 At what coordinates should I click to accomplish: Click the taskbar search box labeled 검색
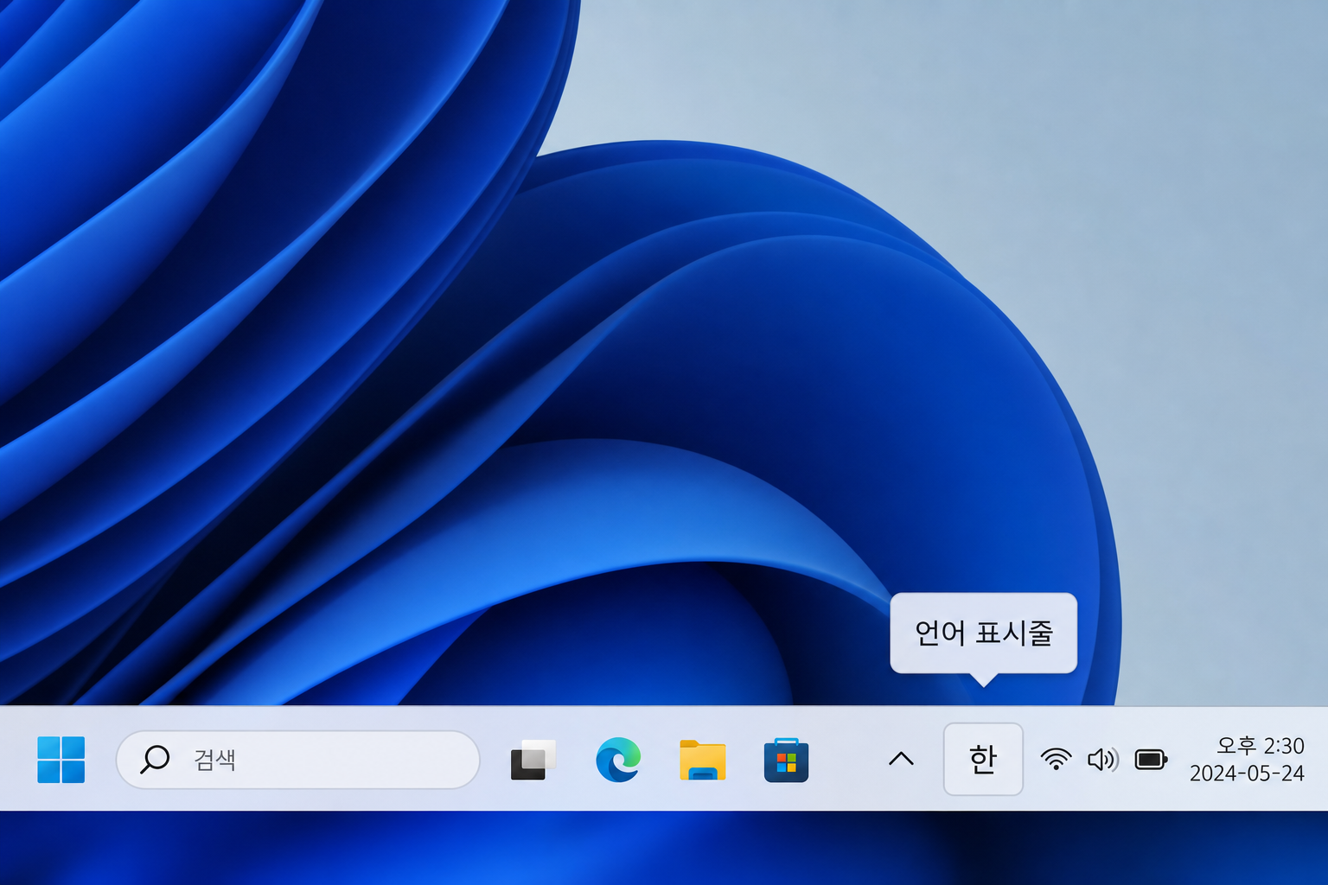pyautogui.click(x=298, y=760)
